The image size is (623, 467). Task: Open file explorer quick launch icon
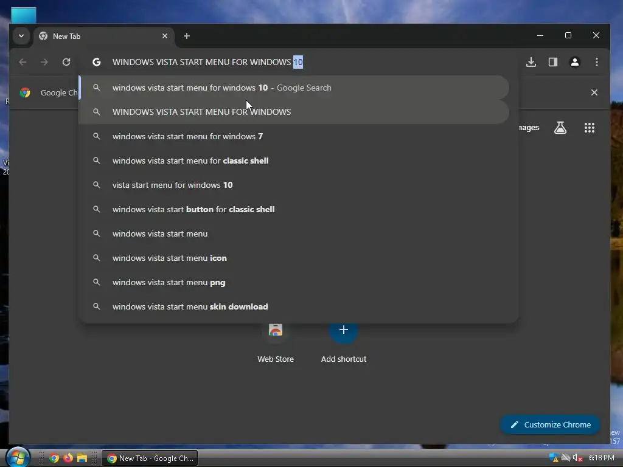(82, 458)
